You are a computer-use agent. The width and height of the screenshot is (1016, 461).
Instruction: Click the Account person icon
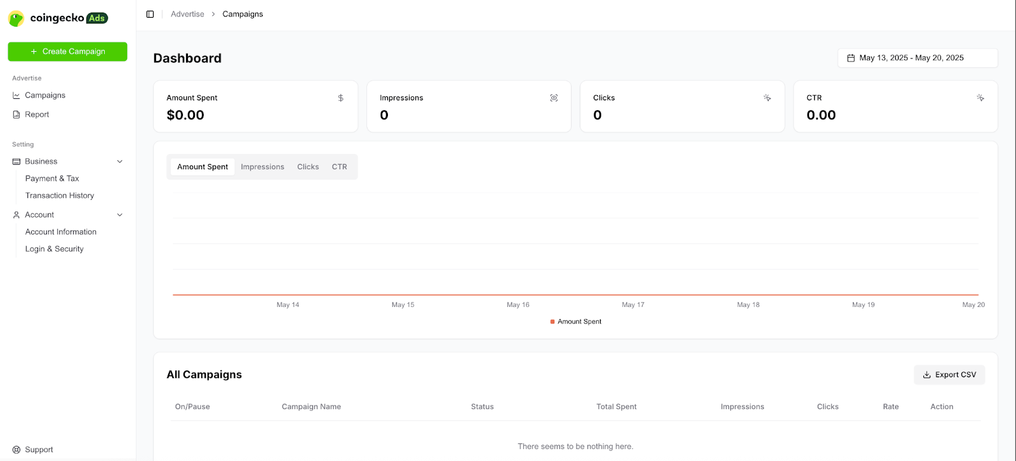pos(17,215)
